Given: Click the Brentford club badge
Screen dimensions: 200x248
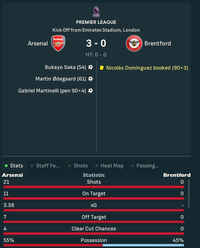Looking at the screenshot, I should (134, 43).
